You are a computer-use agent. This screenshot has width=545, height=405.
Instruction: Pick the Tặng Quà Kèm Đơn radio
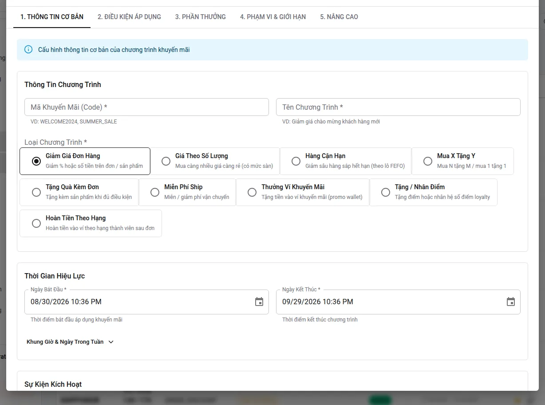coord(36,192)
